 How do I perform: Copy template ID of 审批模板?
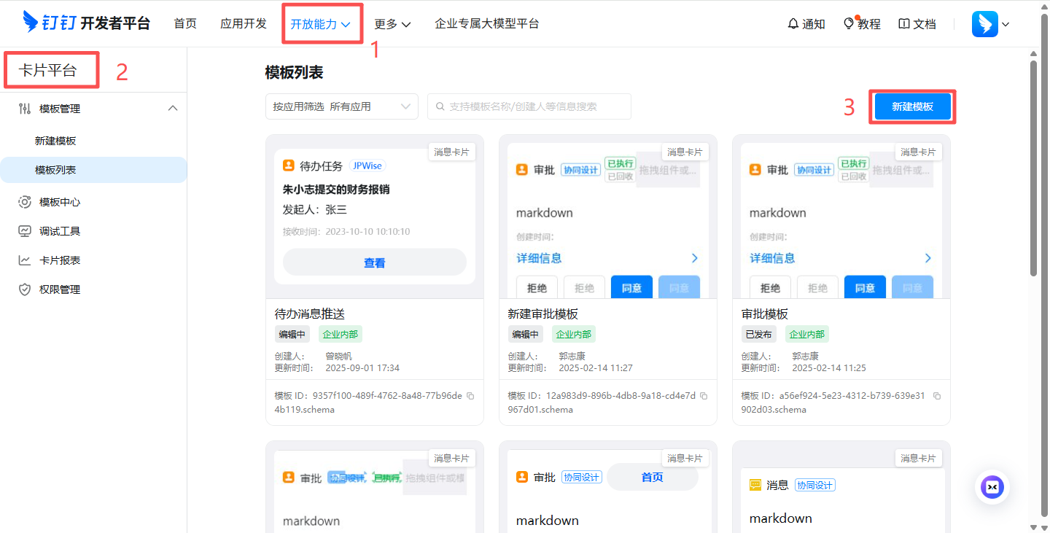point(937,396)
